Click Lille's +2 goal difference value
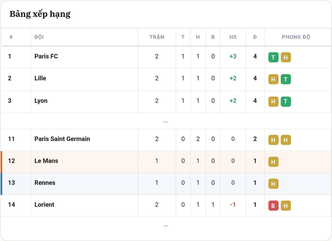 click(233, 78)
